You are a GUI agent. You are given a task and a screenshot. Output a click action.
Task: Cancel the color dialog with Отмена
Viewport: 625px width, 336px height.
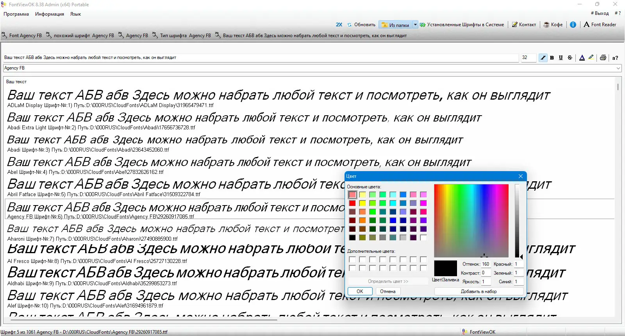pyautogui.click(x=388, y=291)
